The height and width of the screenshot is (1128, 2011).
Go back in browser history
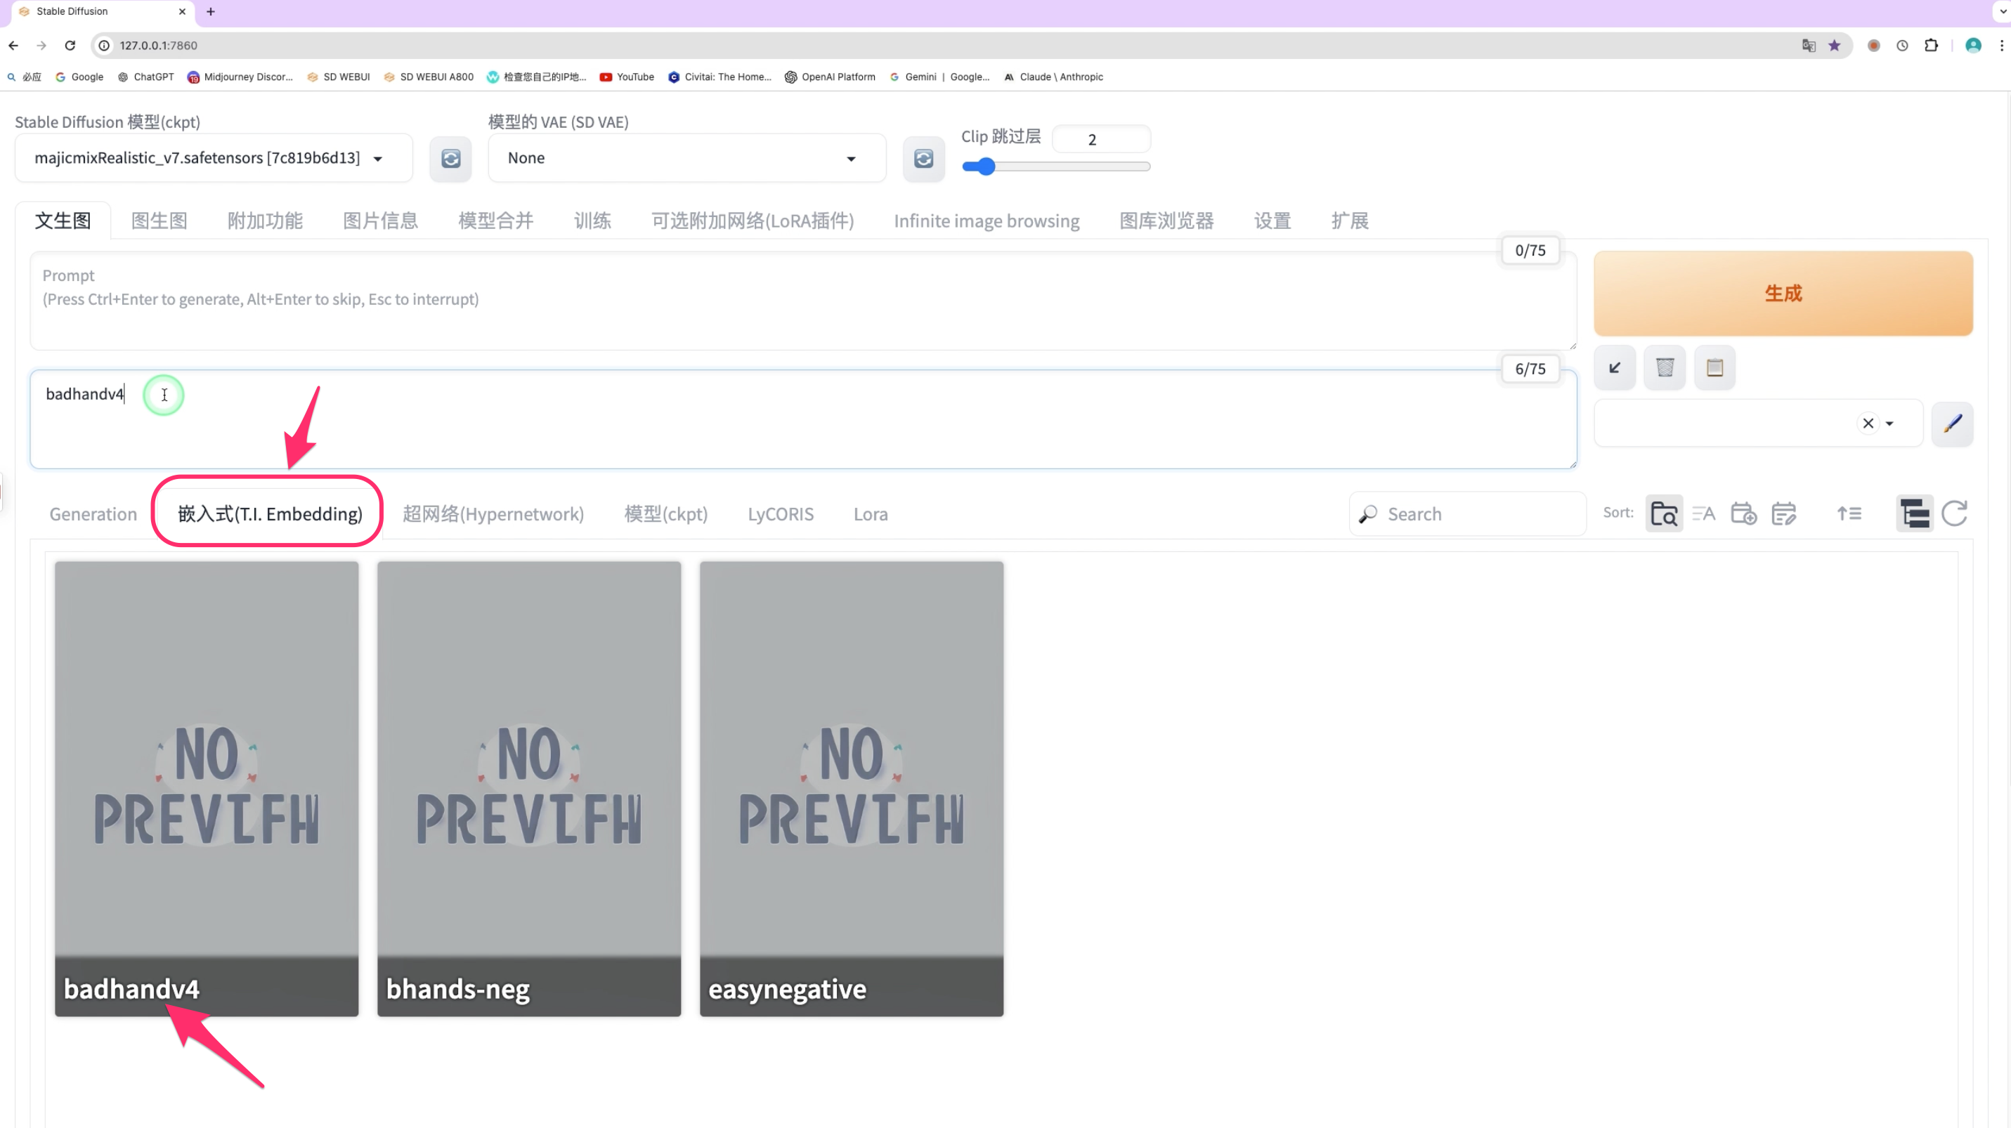13,45
